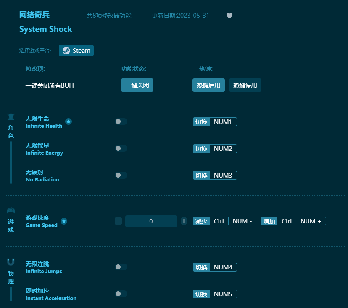Click NUM5 hotkey for Instant Acceleration
This screenshot has height=308, width=348.
coord(223,294)
